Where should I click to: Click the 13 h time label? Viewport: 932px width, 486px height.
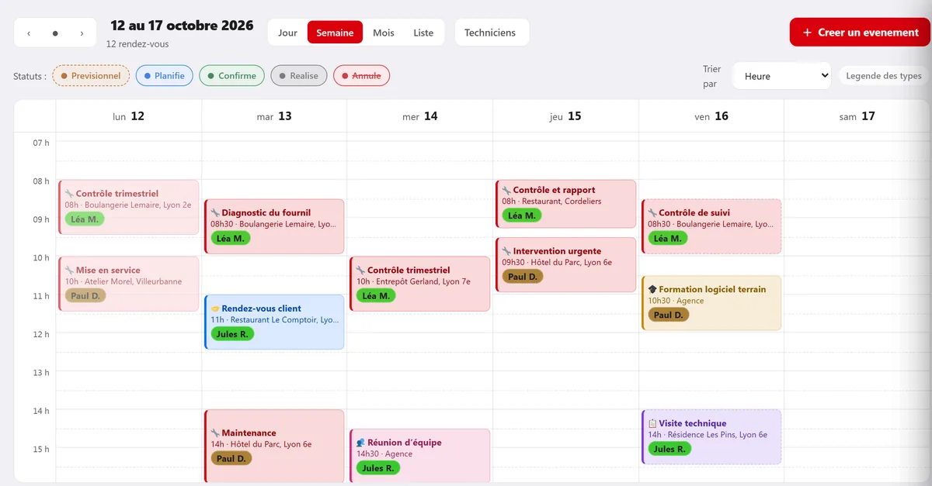click(41, 373)
